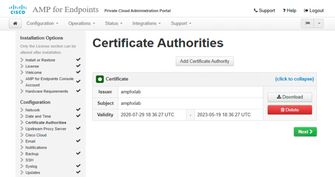
Task: Open Email configuration
Action: (x=30, y=141)
